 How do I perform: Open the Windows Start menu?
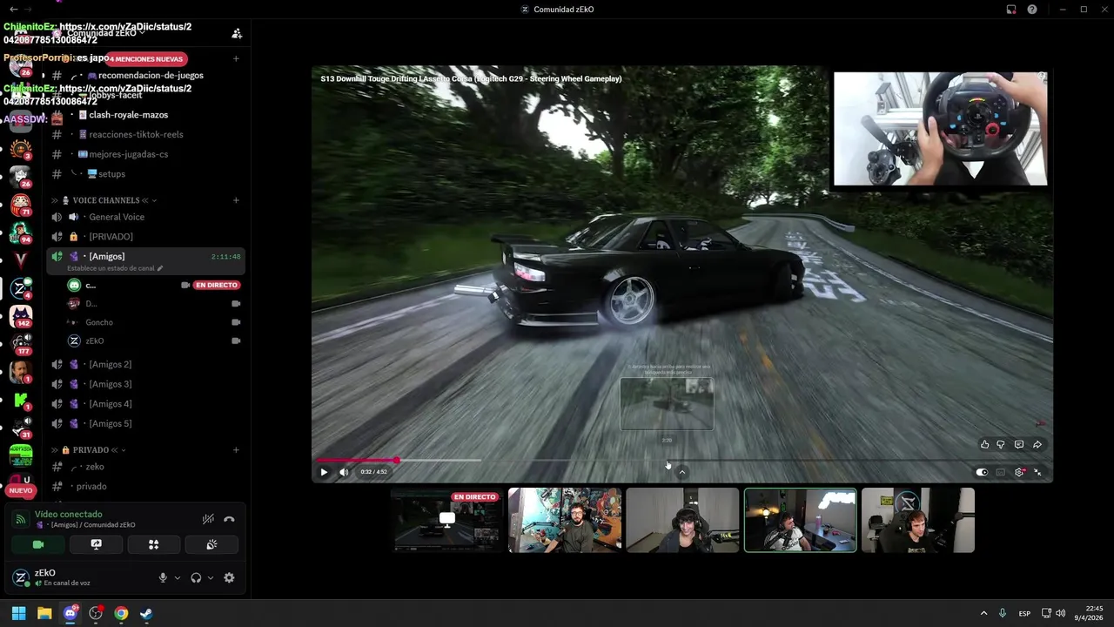click(18, 613)
